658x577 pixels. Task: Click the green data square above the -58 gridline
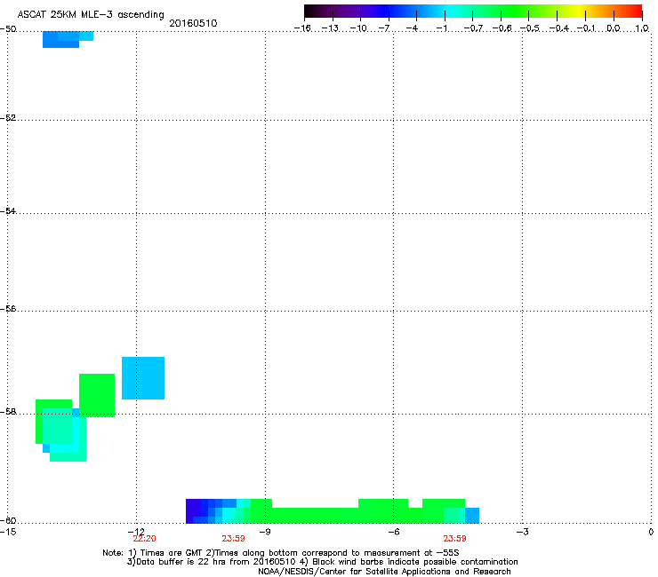tap(97, 395)
